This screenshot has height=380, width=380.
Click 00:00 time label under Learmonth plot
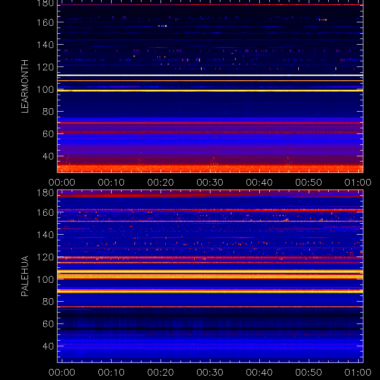pos(62,182)
